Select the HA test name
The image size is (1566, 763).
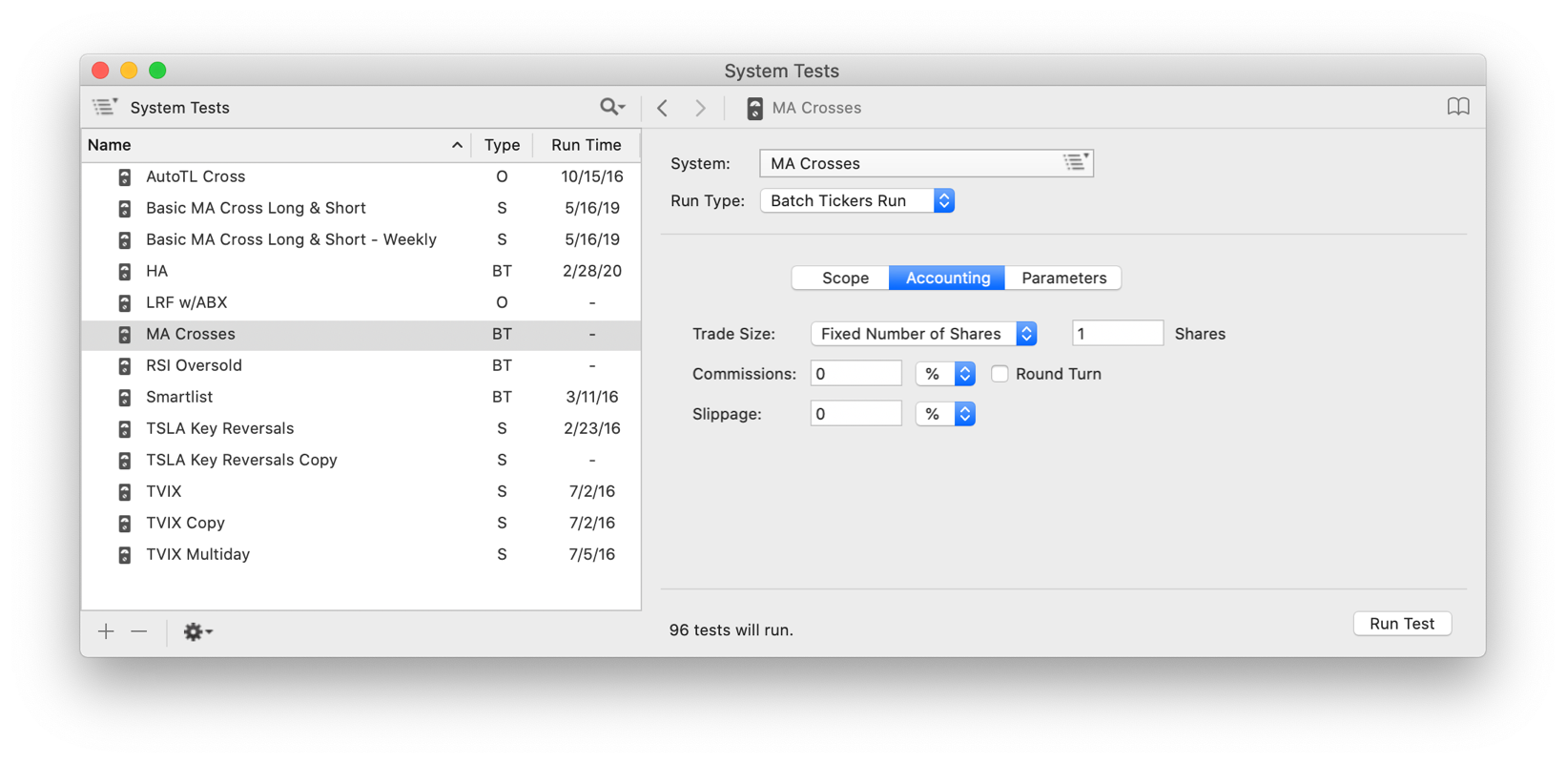pos(156,271)
